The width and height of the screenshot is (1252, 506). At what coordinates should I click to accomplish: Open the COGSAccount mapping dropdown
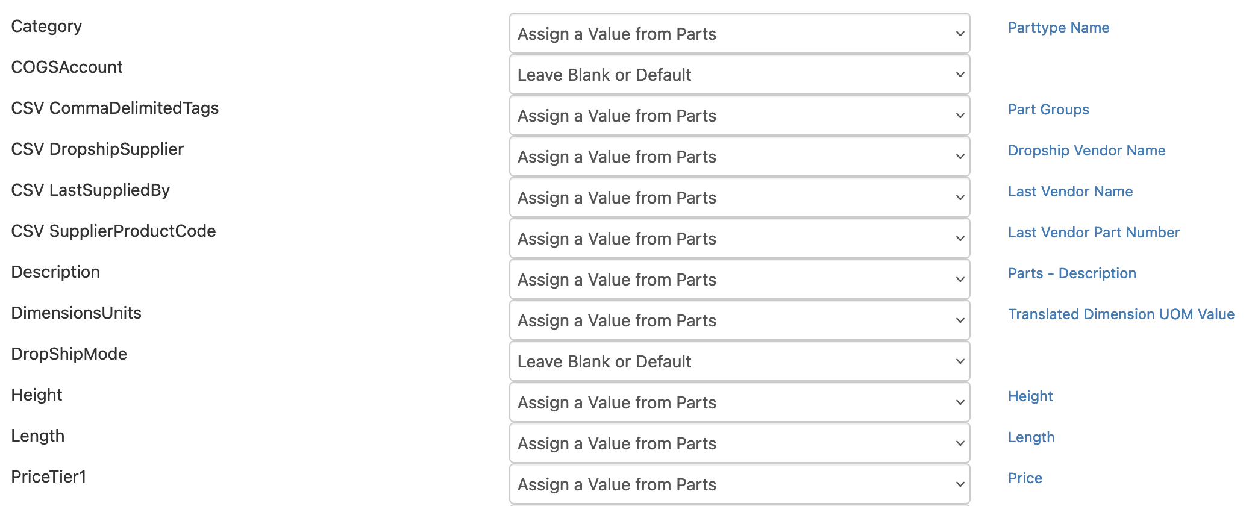pos(739,75)
